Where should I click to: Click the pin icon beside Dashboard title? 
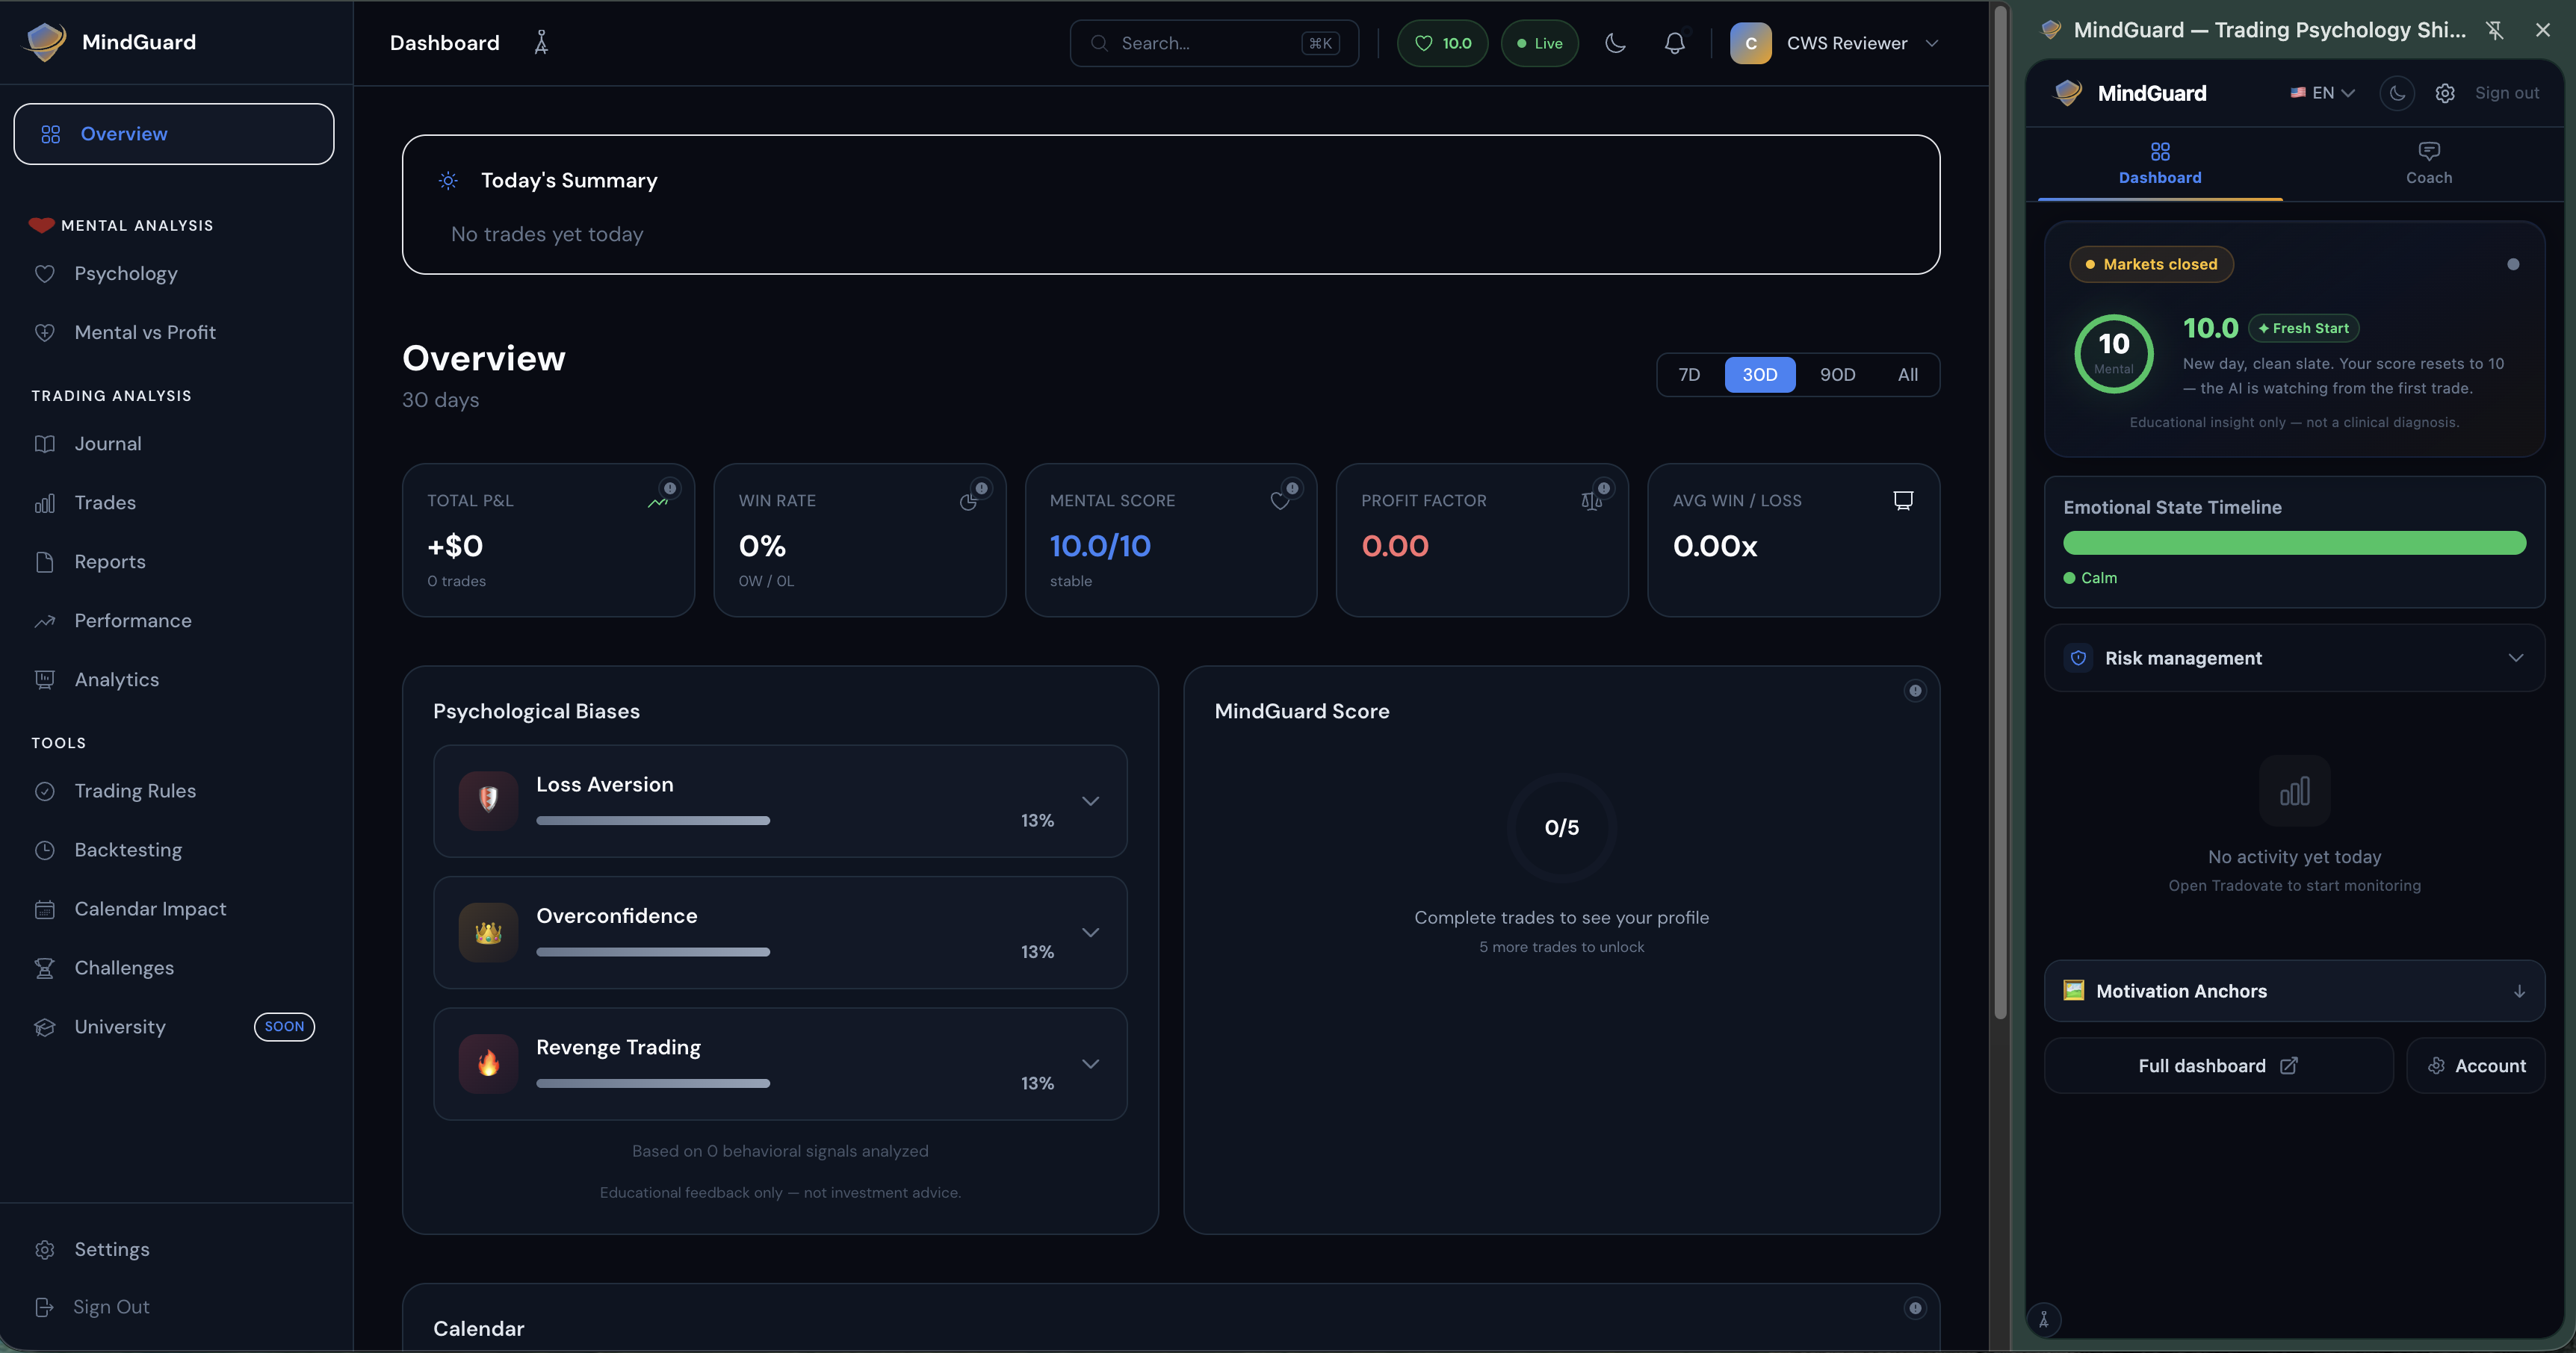(x=541, y=43)
